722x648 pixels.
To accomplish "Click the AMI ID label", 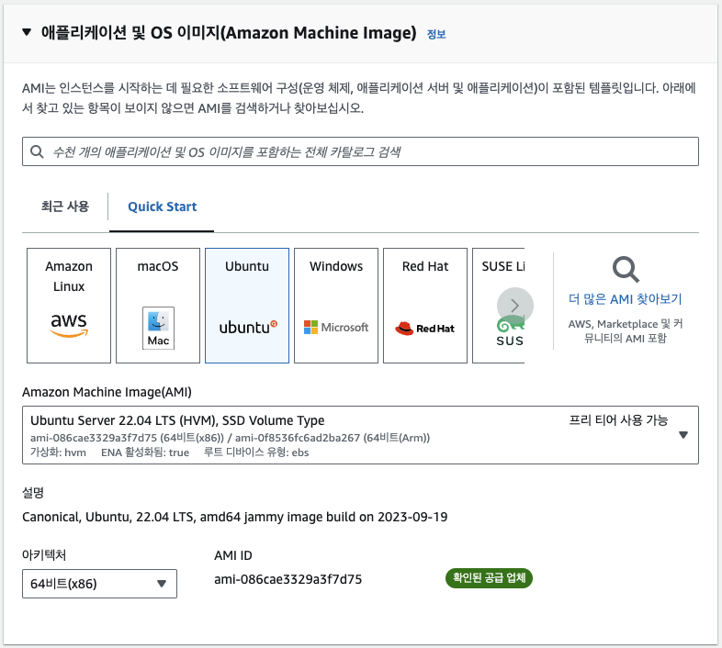I will click(x=233, y=555).
